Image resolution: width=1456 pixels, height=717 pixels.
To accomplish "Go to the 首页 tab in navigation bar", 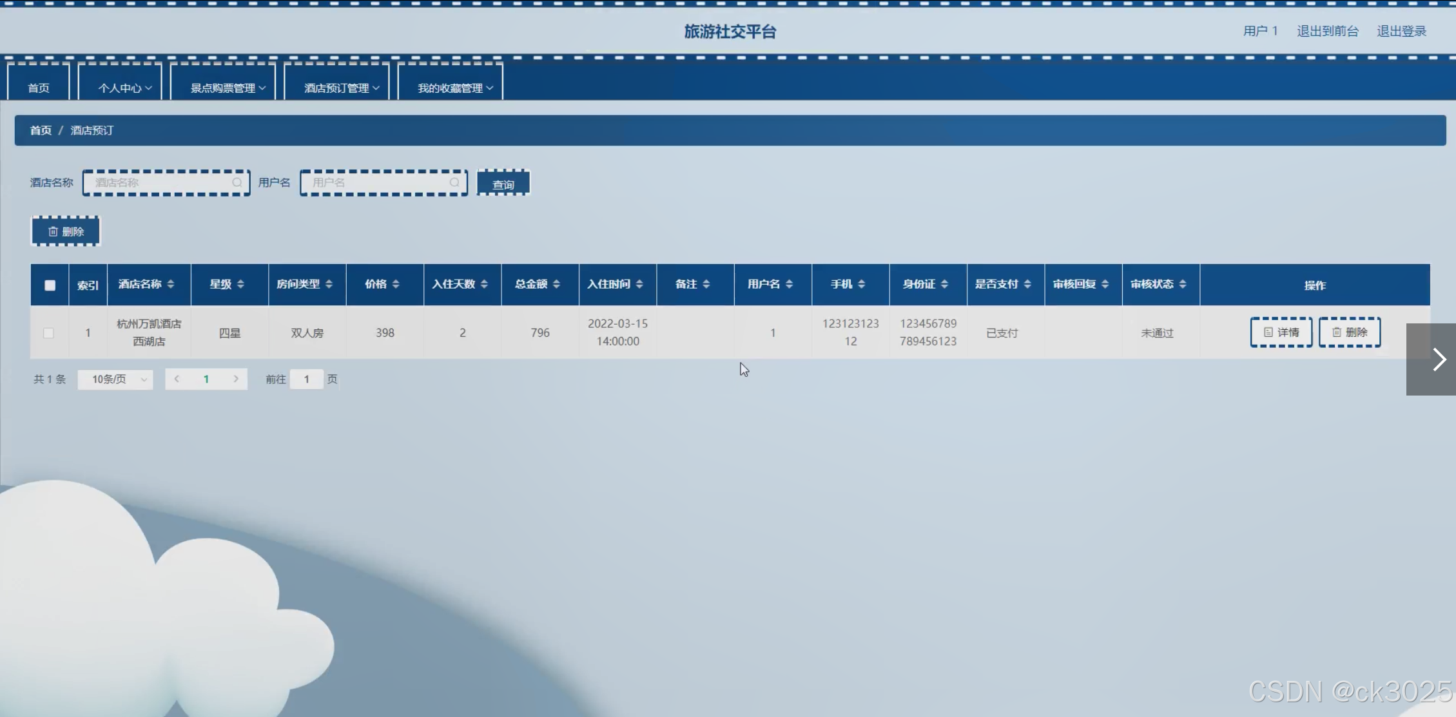I will click(39, 88).
